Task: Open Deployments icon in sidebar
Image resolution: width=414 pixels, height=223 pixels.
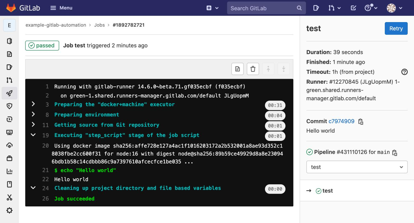Action: tap(9, 119)
